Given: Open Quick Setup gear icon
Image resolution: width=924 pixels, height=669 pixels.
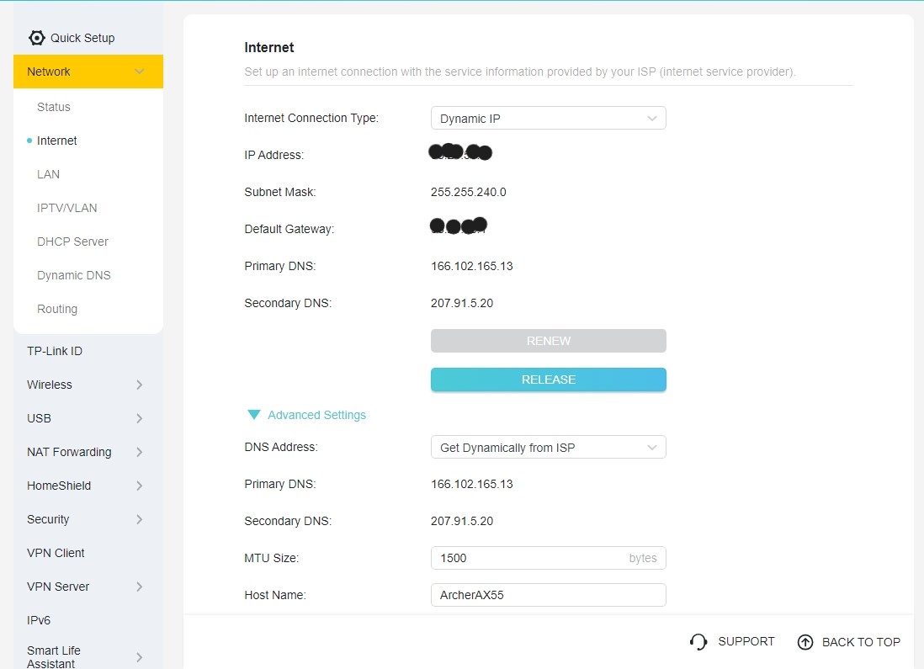Looking at the screenshot, I should [x=36, y=38].
